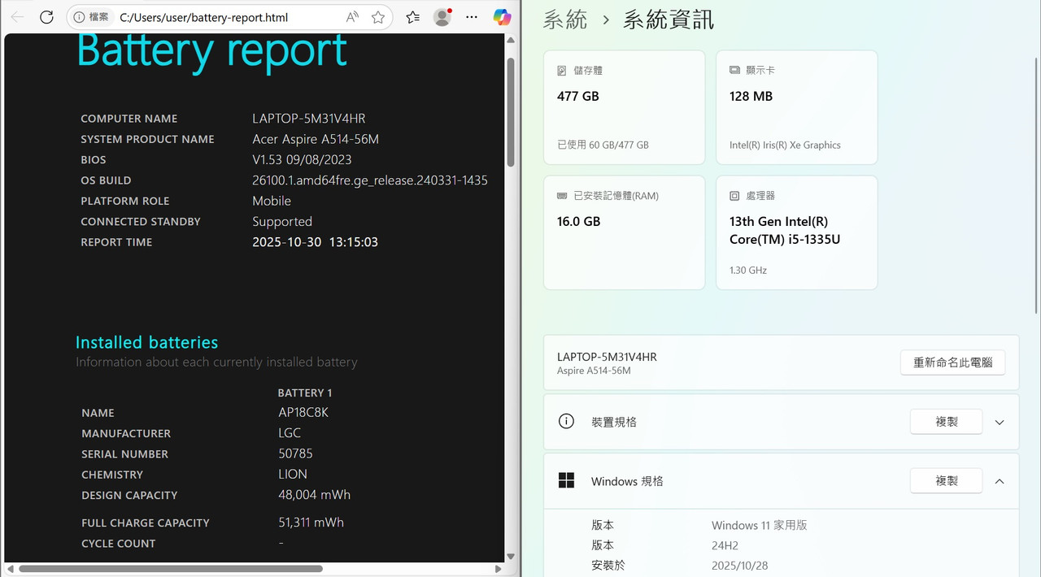Image resolution: width=1041 pixels, height=577 pixels.
Task: Click the CYCLE COUNT label
Action: (x=119, y=544)
